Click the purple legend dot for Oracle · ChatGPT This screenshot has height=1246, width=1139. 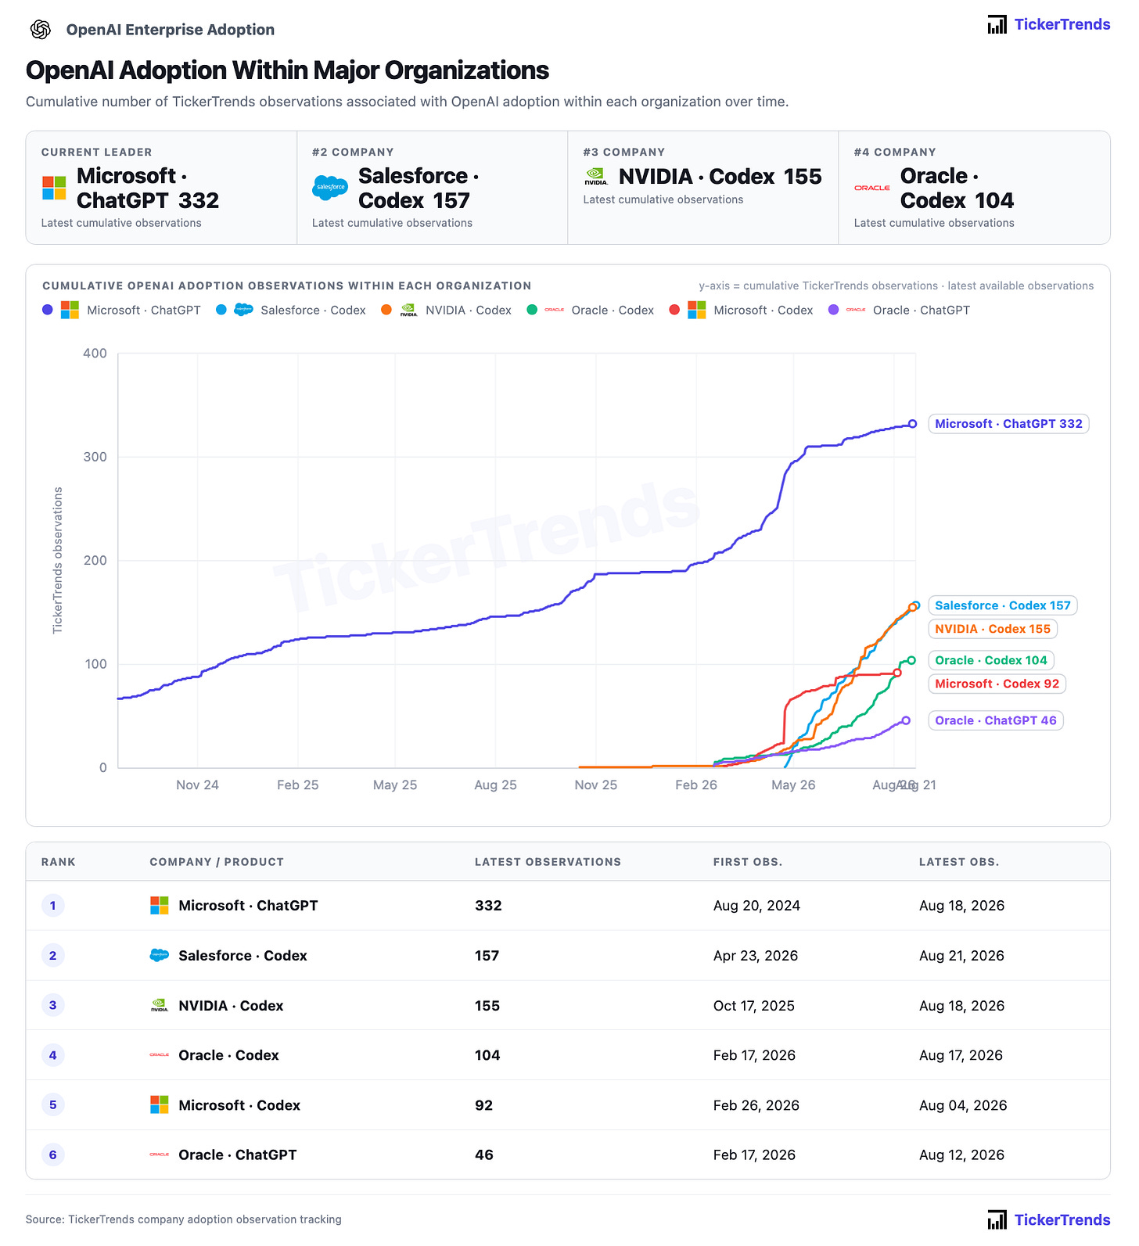pyautogui.click(x=834, y=310)
